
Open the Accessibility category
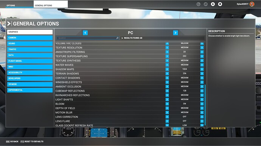[30, 73]
